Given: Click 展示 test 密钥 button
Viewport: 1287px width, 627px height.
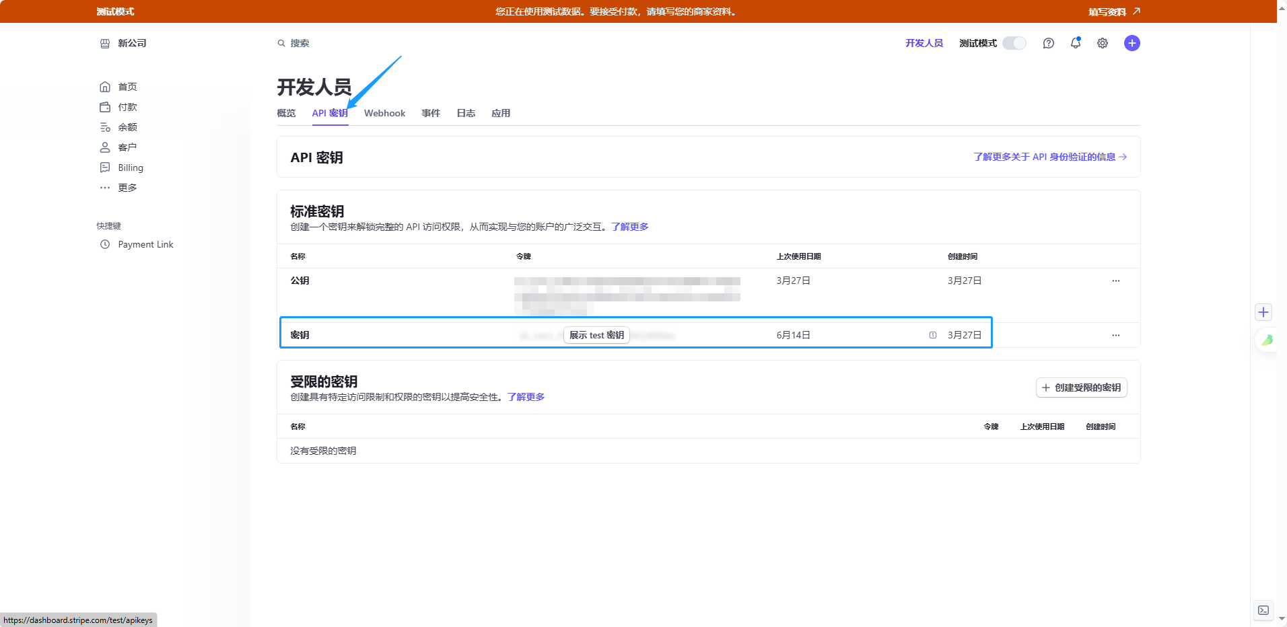Looking at the screenshot, I should tap(596, 335).
